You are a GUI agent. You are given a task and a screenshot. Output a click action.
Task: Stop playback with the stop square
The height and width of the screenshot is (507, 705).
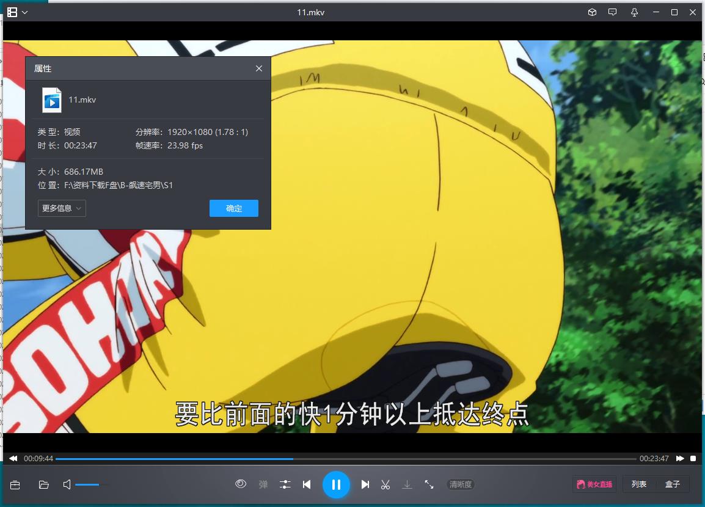(693, 459)
